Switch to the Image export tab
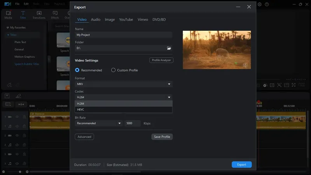 pyautogui.click(x=110, y=19)
